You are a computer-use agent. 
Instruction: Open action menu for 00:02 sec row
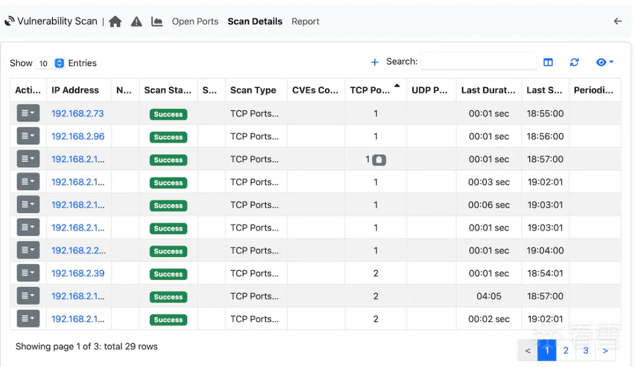pos(28,319)
